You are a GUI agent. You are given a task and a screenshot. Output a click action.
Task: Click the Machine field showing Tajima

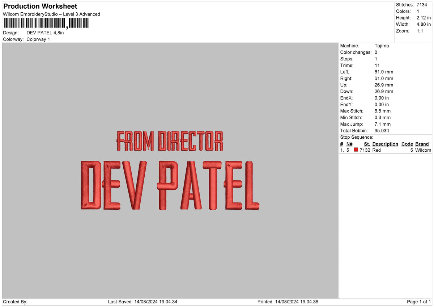coord(382,46)
